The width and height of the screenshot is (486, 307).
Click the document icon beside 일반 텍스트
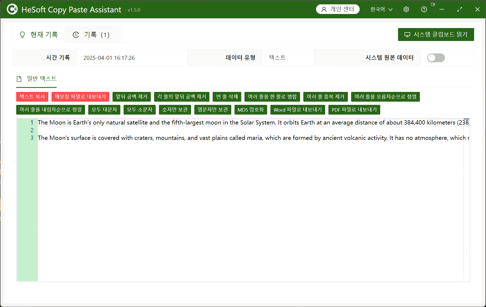[x=19, y=79]
